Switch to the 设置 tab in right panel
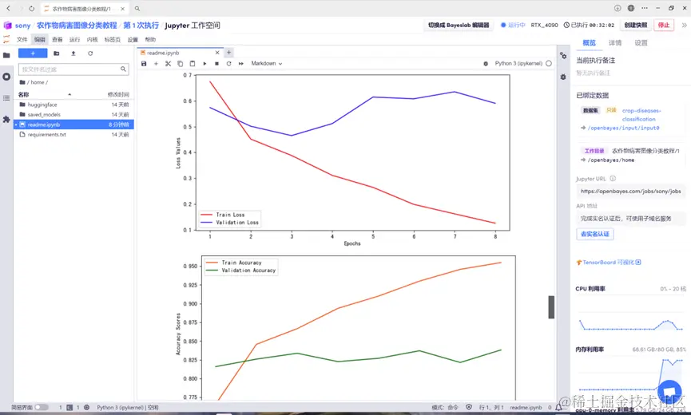Screen dimensions: 691x415 click(x=641, y=42)
